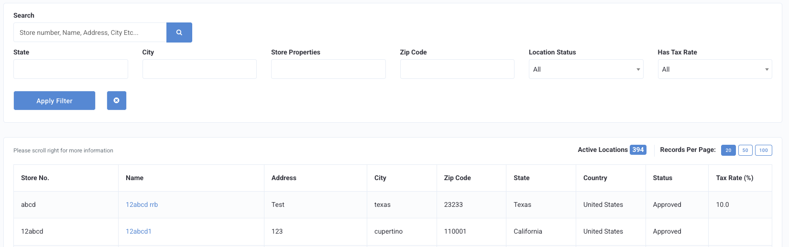Click the Tax Rate (%) column header
789x247 pixels.
coord(734,178)
